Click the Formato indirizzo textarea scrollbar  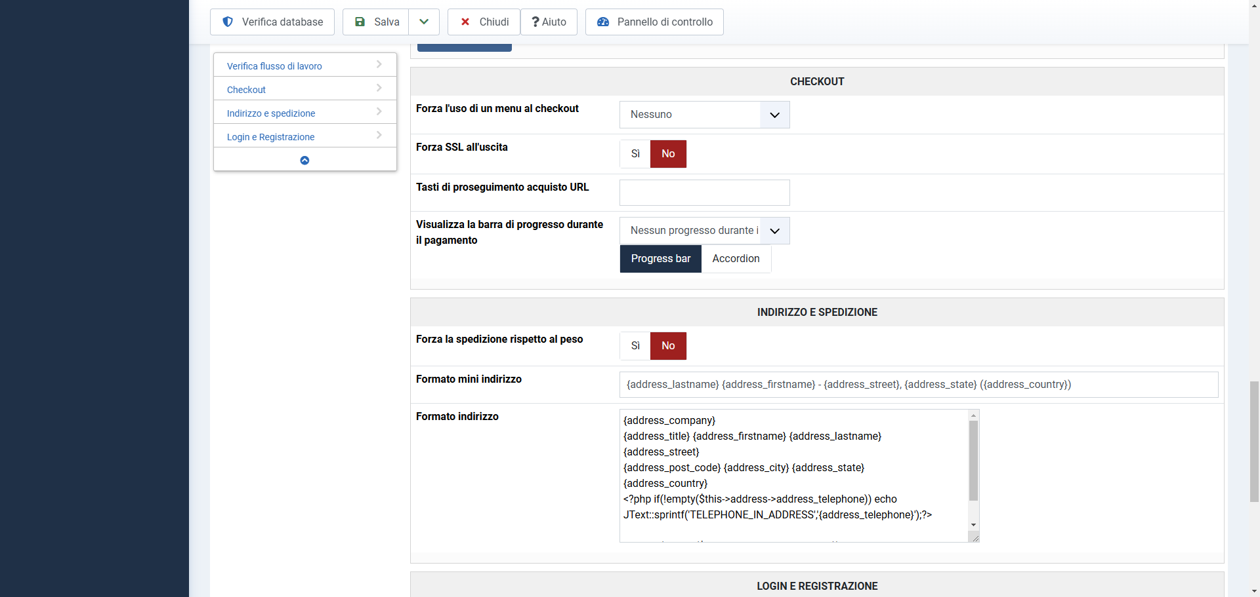973,461
